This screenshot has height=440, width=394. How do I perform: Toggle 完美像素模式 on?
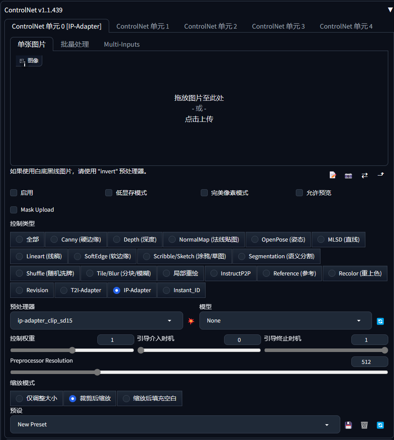point(204,193)
